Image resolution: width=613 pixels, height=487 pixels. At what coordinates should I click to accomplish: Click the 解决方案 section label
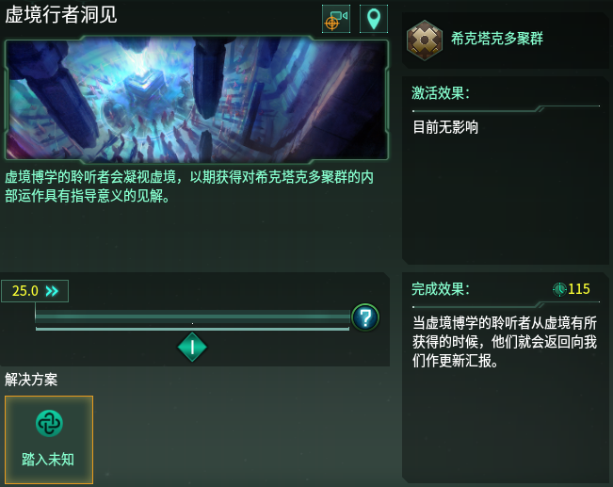coord(31,380)
